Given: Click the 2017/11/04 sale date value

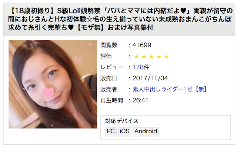Looking at the screenshot, I should [150, 78].
